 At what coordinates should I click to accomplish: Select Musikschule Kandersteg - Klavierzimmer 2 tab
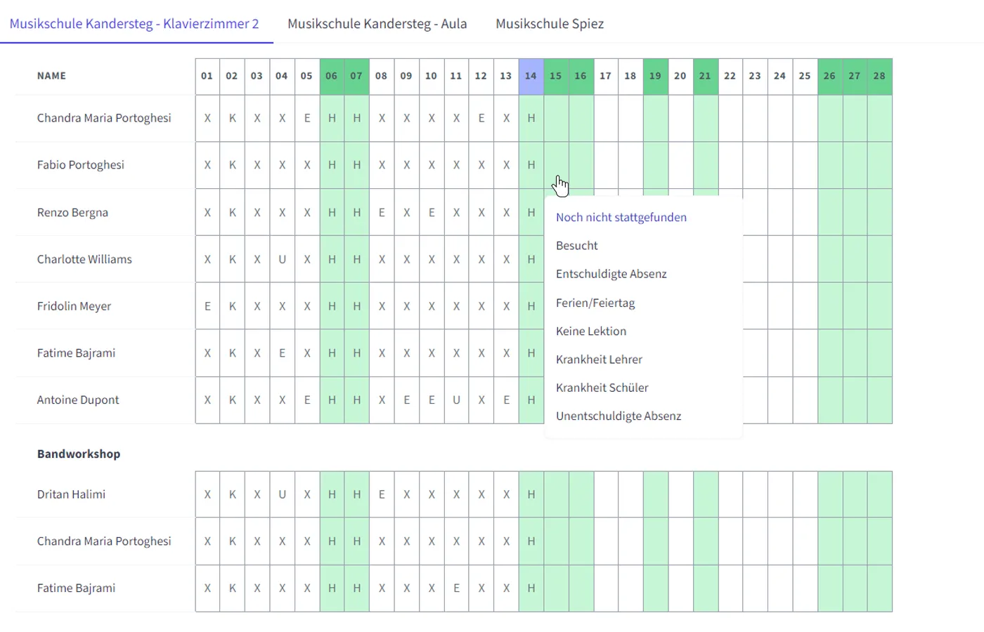134,24
